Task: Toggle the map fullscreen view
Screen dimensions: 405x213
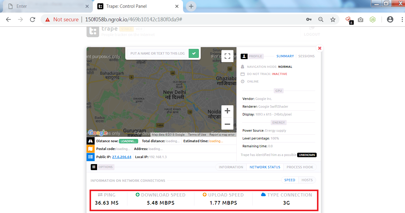Action: click(x=227, y=56)
